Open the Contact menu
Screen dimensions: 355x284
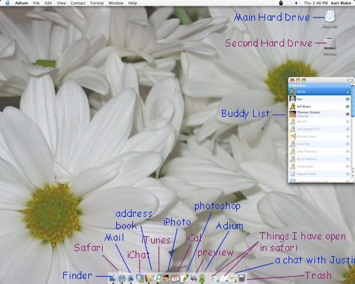pos(78,3)
